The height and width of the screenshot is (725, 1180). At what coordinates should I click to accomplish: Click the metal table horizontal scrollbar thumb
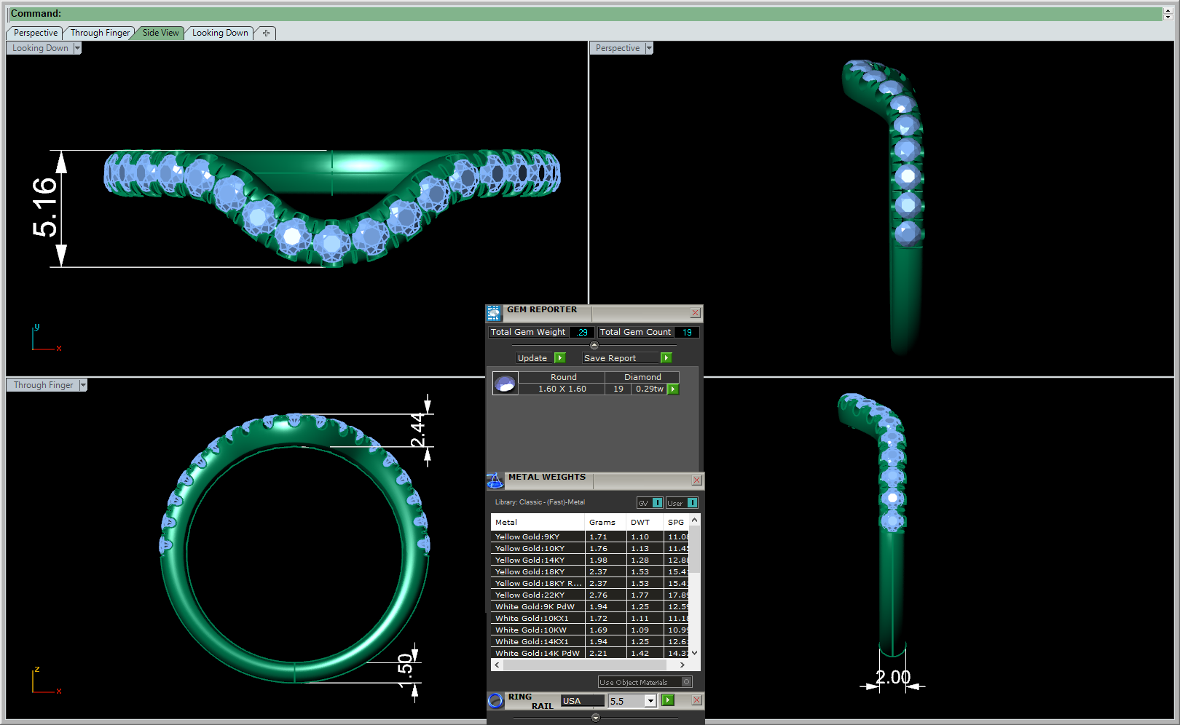585,665
